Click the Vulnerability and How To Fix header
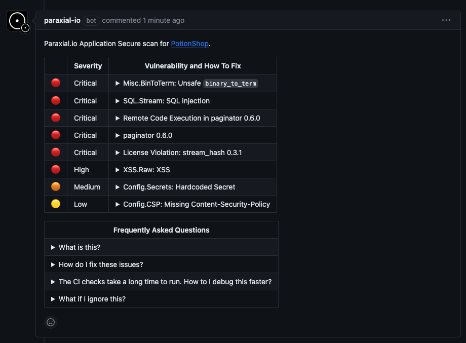This screenshot has height=343, width=466. tap(192, 66)
